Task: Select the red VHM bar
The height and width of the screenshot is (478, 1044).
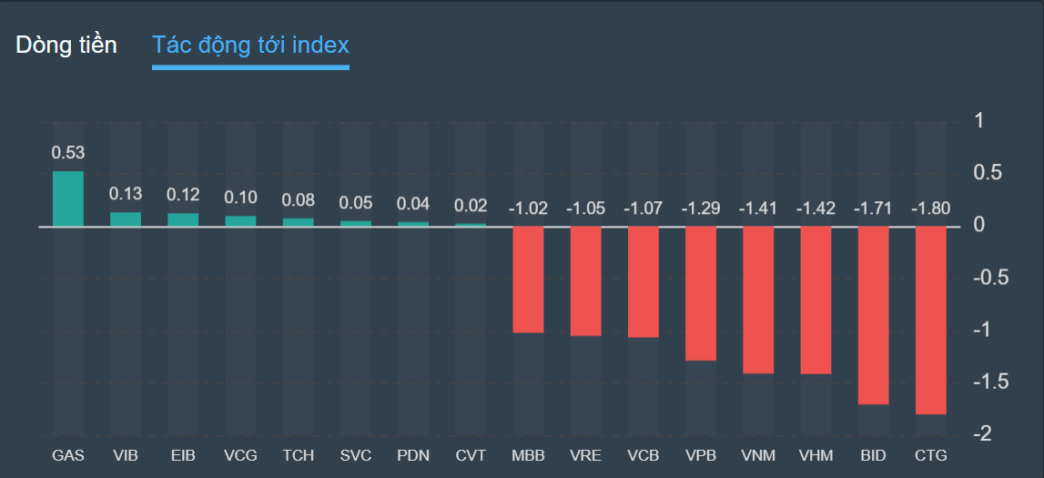Action: pos(816,300)
